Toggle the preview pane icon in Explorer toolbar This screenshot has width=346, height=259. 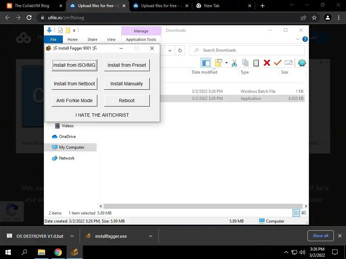[206, 63]
